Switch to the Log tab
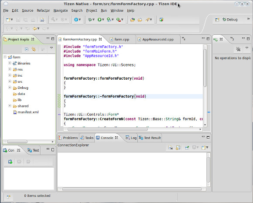Screen dimensions: 253x203 [131, 138]
